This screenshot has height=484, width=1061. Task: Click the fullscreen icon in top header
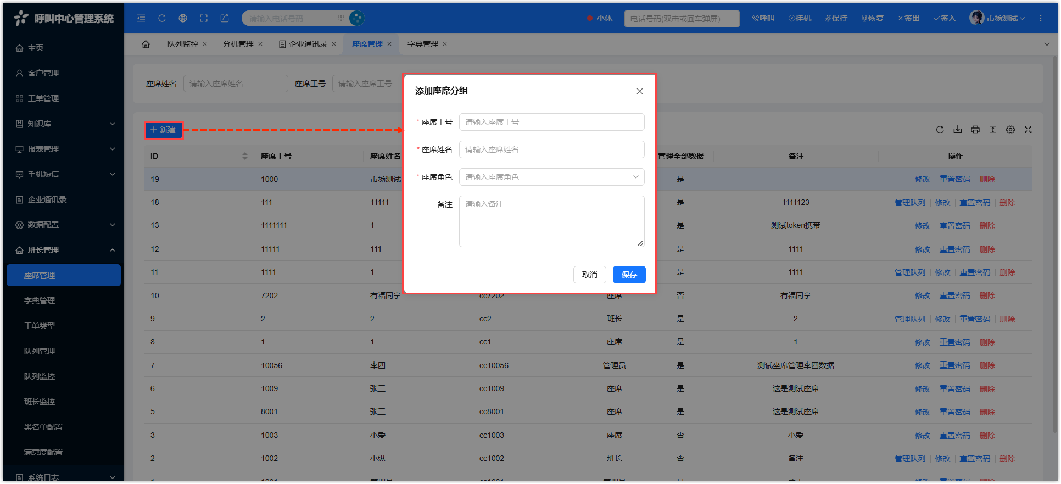204,18
